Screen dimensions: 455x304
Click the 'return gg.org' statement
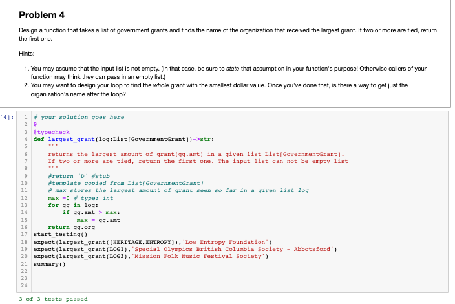pos(71,227)
